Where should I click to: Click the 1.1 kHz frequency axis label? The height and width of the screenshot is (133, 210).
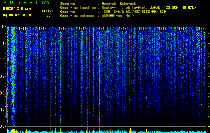(x=3, y=43)
